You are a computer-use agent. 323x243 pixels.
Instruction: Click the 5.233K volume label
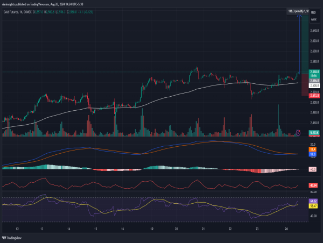(x=314, y=132)
